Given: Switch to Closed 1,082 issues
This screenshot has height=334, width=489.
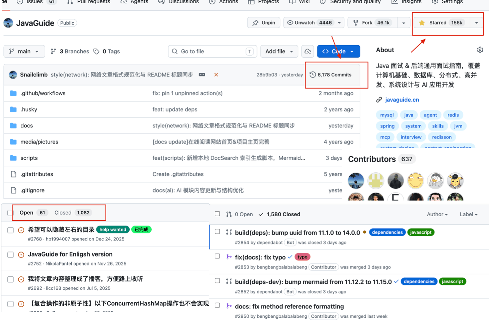Looking at the screenshot, I should coord(72,213).
